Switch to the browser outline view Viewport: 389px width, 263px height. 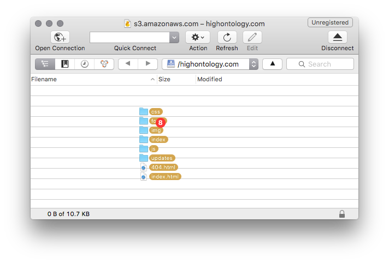point(45,64)
